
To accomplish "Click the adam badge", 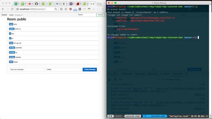I will (x=12, y=29).
